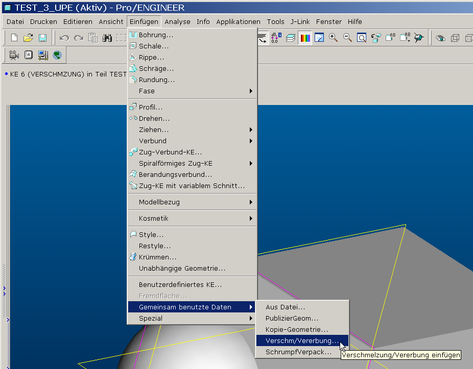Open the stacked Layers icon
The width and height of the screenshot is (473, 369).
291,38
